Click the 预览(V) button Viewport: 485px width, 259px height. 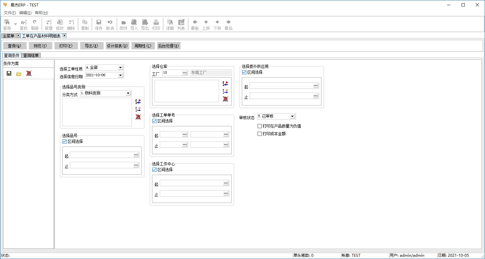point(40,46)
